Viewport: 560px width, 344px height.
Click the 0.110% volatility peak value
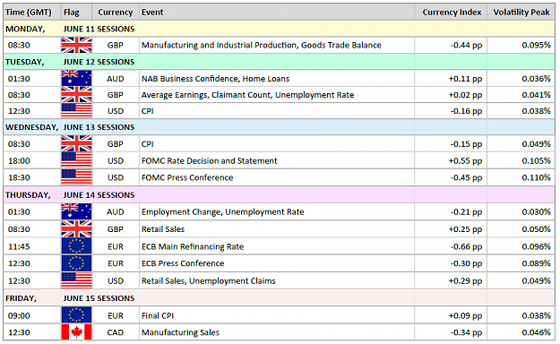[536, 177]
